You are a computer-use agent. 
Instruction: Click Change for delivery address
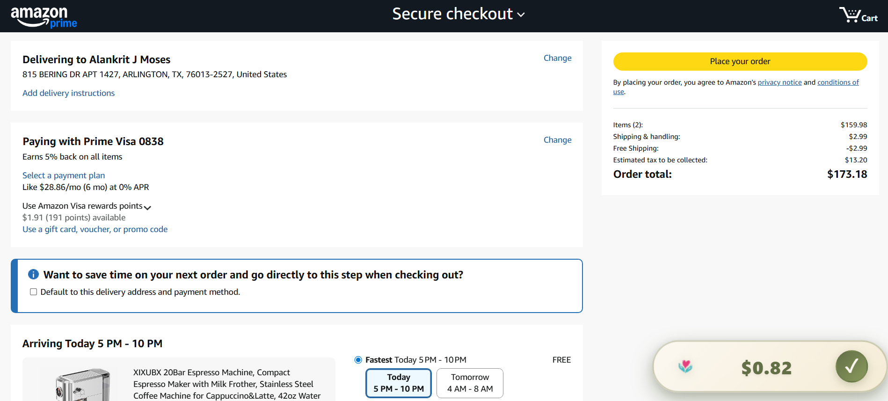coord(557,58)
